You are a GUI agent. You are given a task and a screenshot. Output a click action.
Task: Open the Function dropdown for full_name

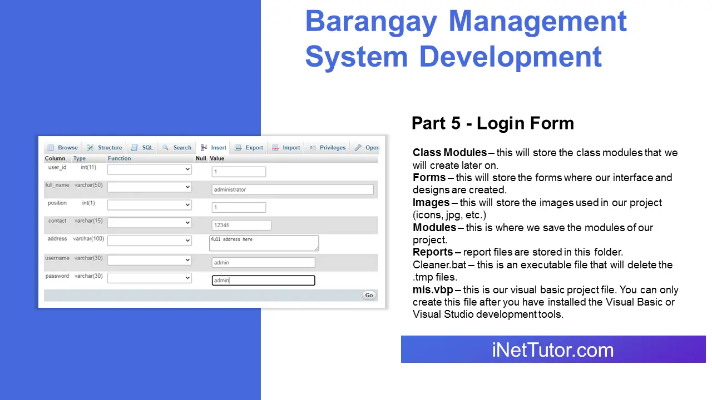click(149, 187)
